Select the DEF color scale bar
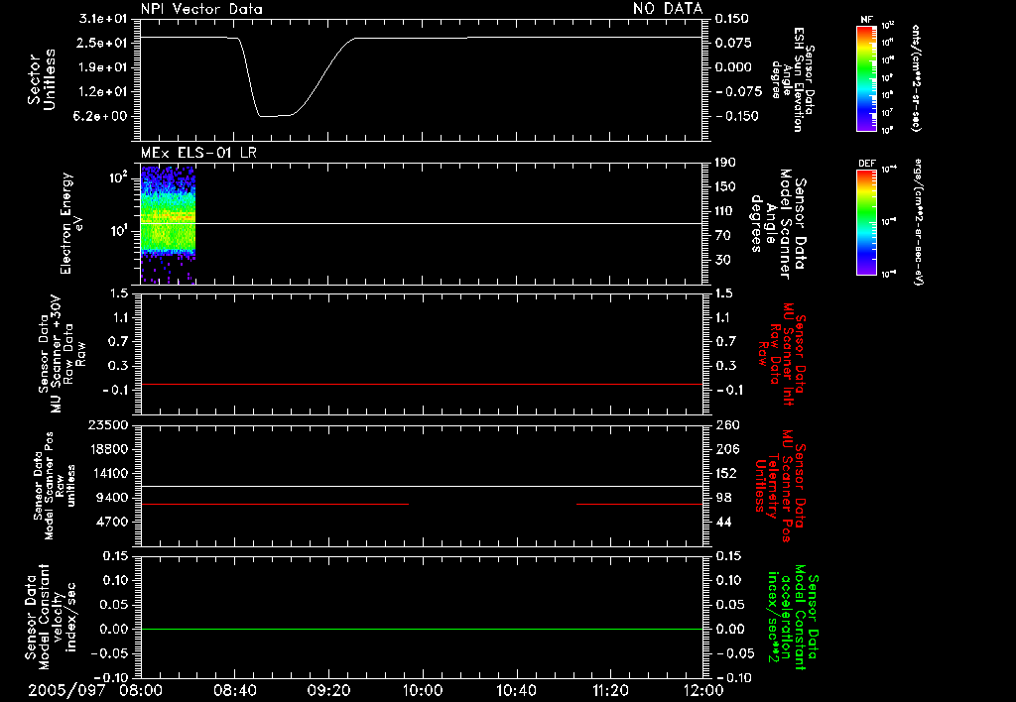 [867, 222]
